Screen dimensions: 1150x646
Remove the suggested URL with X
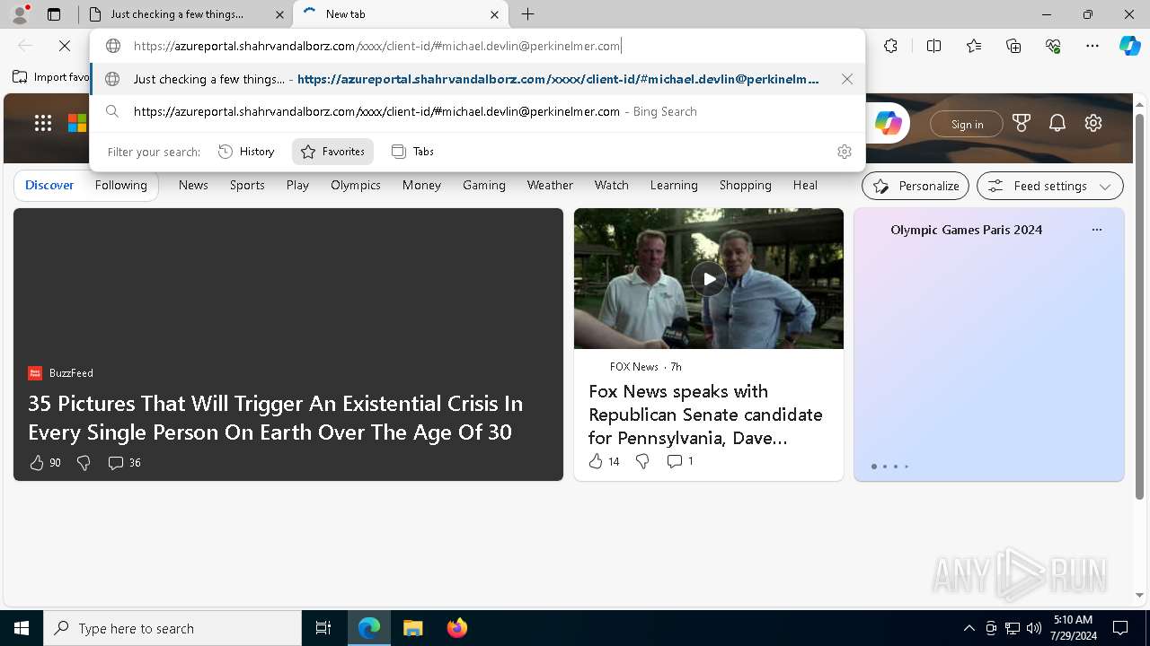(847, 79)
